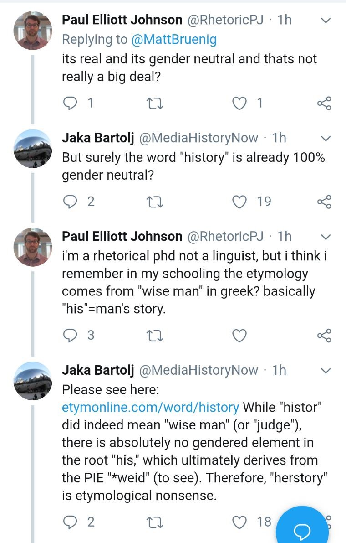Open the etymonline.com/word/history link
Viewport: 346px width, 543px height.
[150, 407]
